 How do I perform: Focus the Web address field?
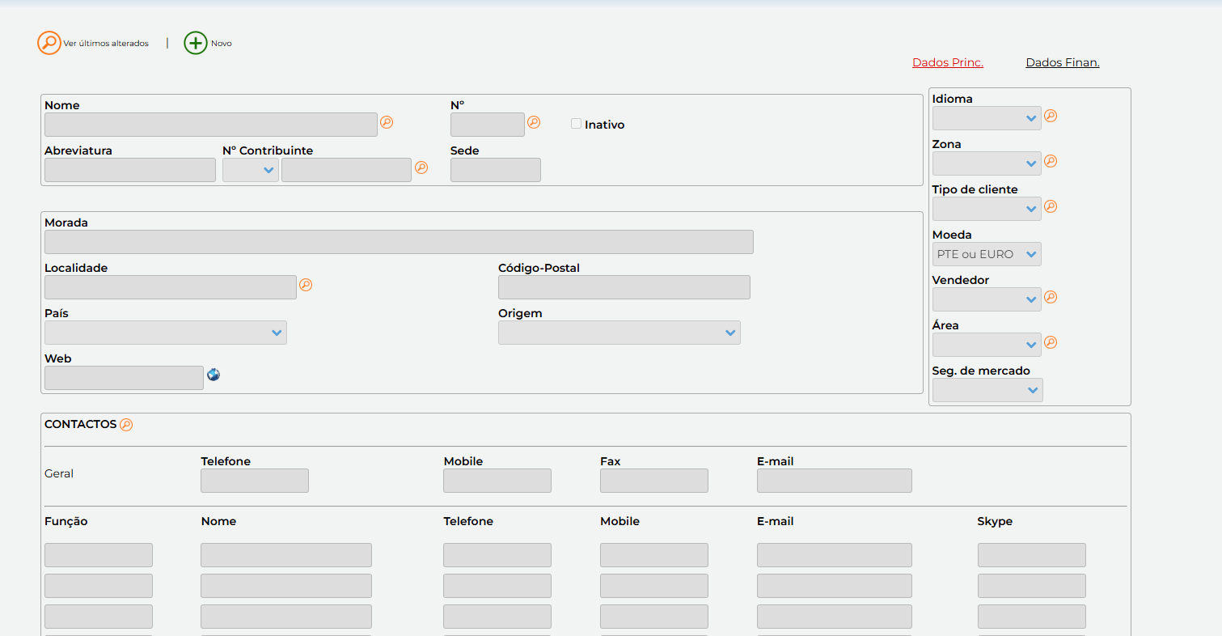click(124, 378)
